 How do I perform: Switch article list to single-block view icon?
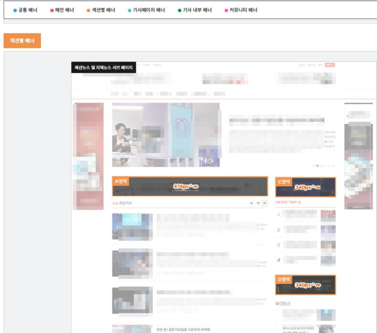[251, 203]
